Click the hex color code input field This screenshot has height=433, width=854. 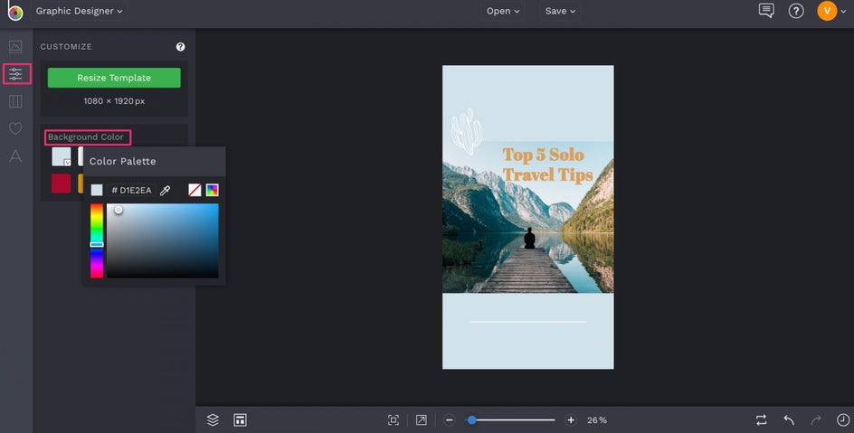coord(134,191)
